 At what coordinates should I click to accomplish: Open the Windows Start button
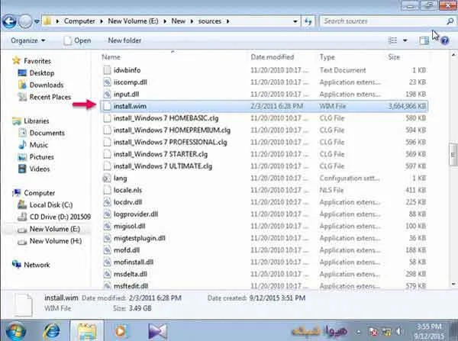(x=15, y=331)
